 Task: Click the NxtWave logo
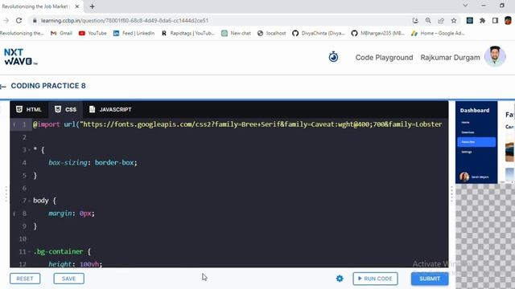coord(20,57)
